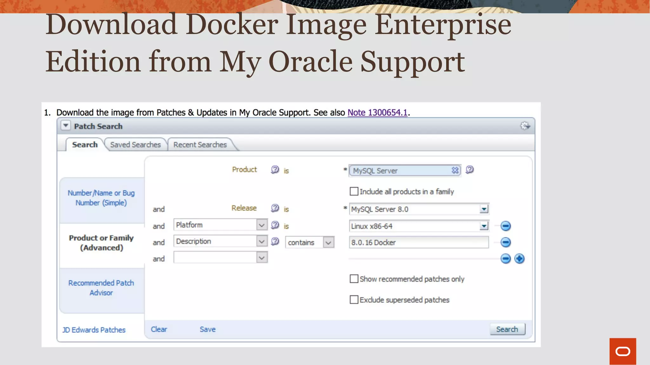Screen dimensions: 650x365
Task: Check Exclude superseded patches
Action: 354,300
